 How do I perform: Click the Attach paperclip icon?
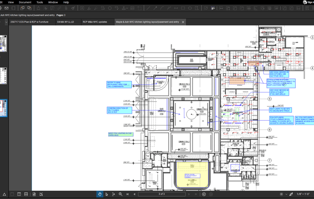pyautogui.click(x=66, y=8)
